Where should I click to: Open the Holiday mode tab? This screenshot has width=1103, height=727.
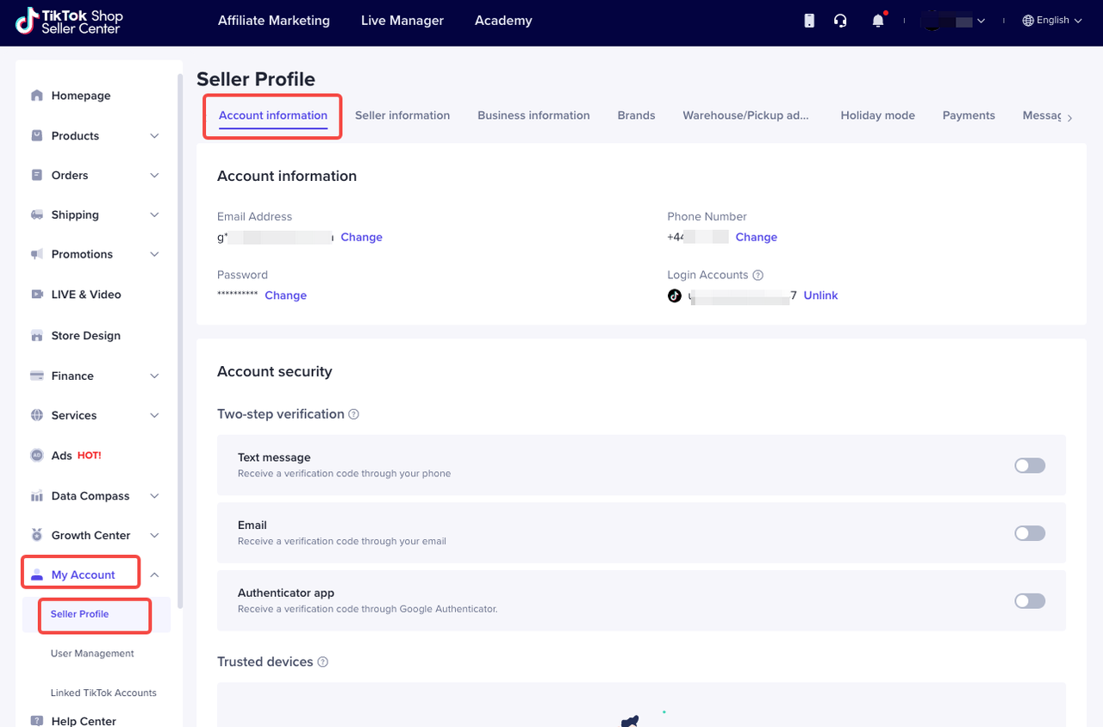click(x=877, y=115)
